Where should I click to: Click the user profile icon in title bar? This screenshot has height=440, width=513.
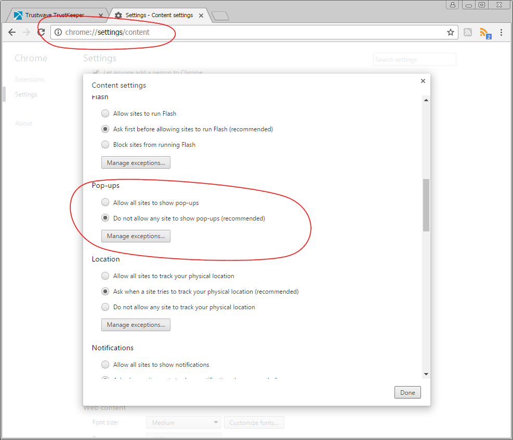pos(453,5)
